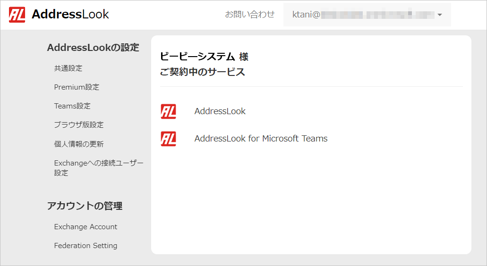This screenshot has width=487, height=266.
Task: Open Exchange Account management
Action: tap(85, 227)
